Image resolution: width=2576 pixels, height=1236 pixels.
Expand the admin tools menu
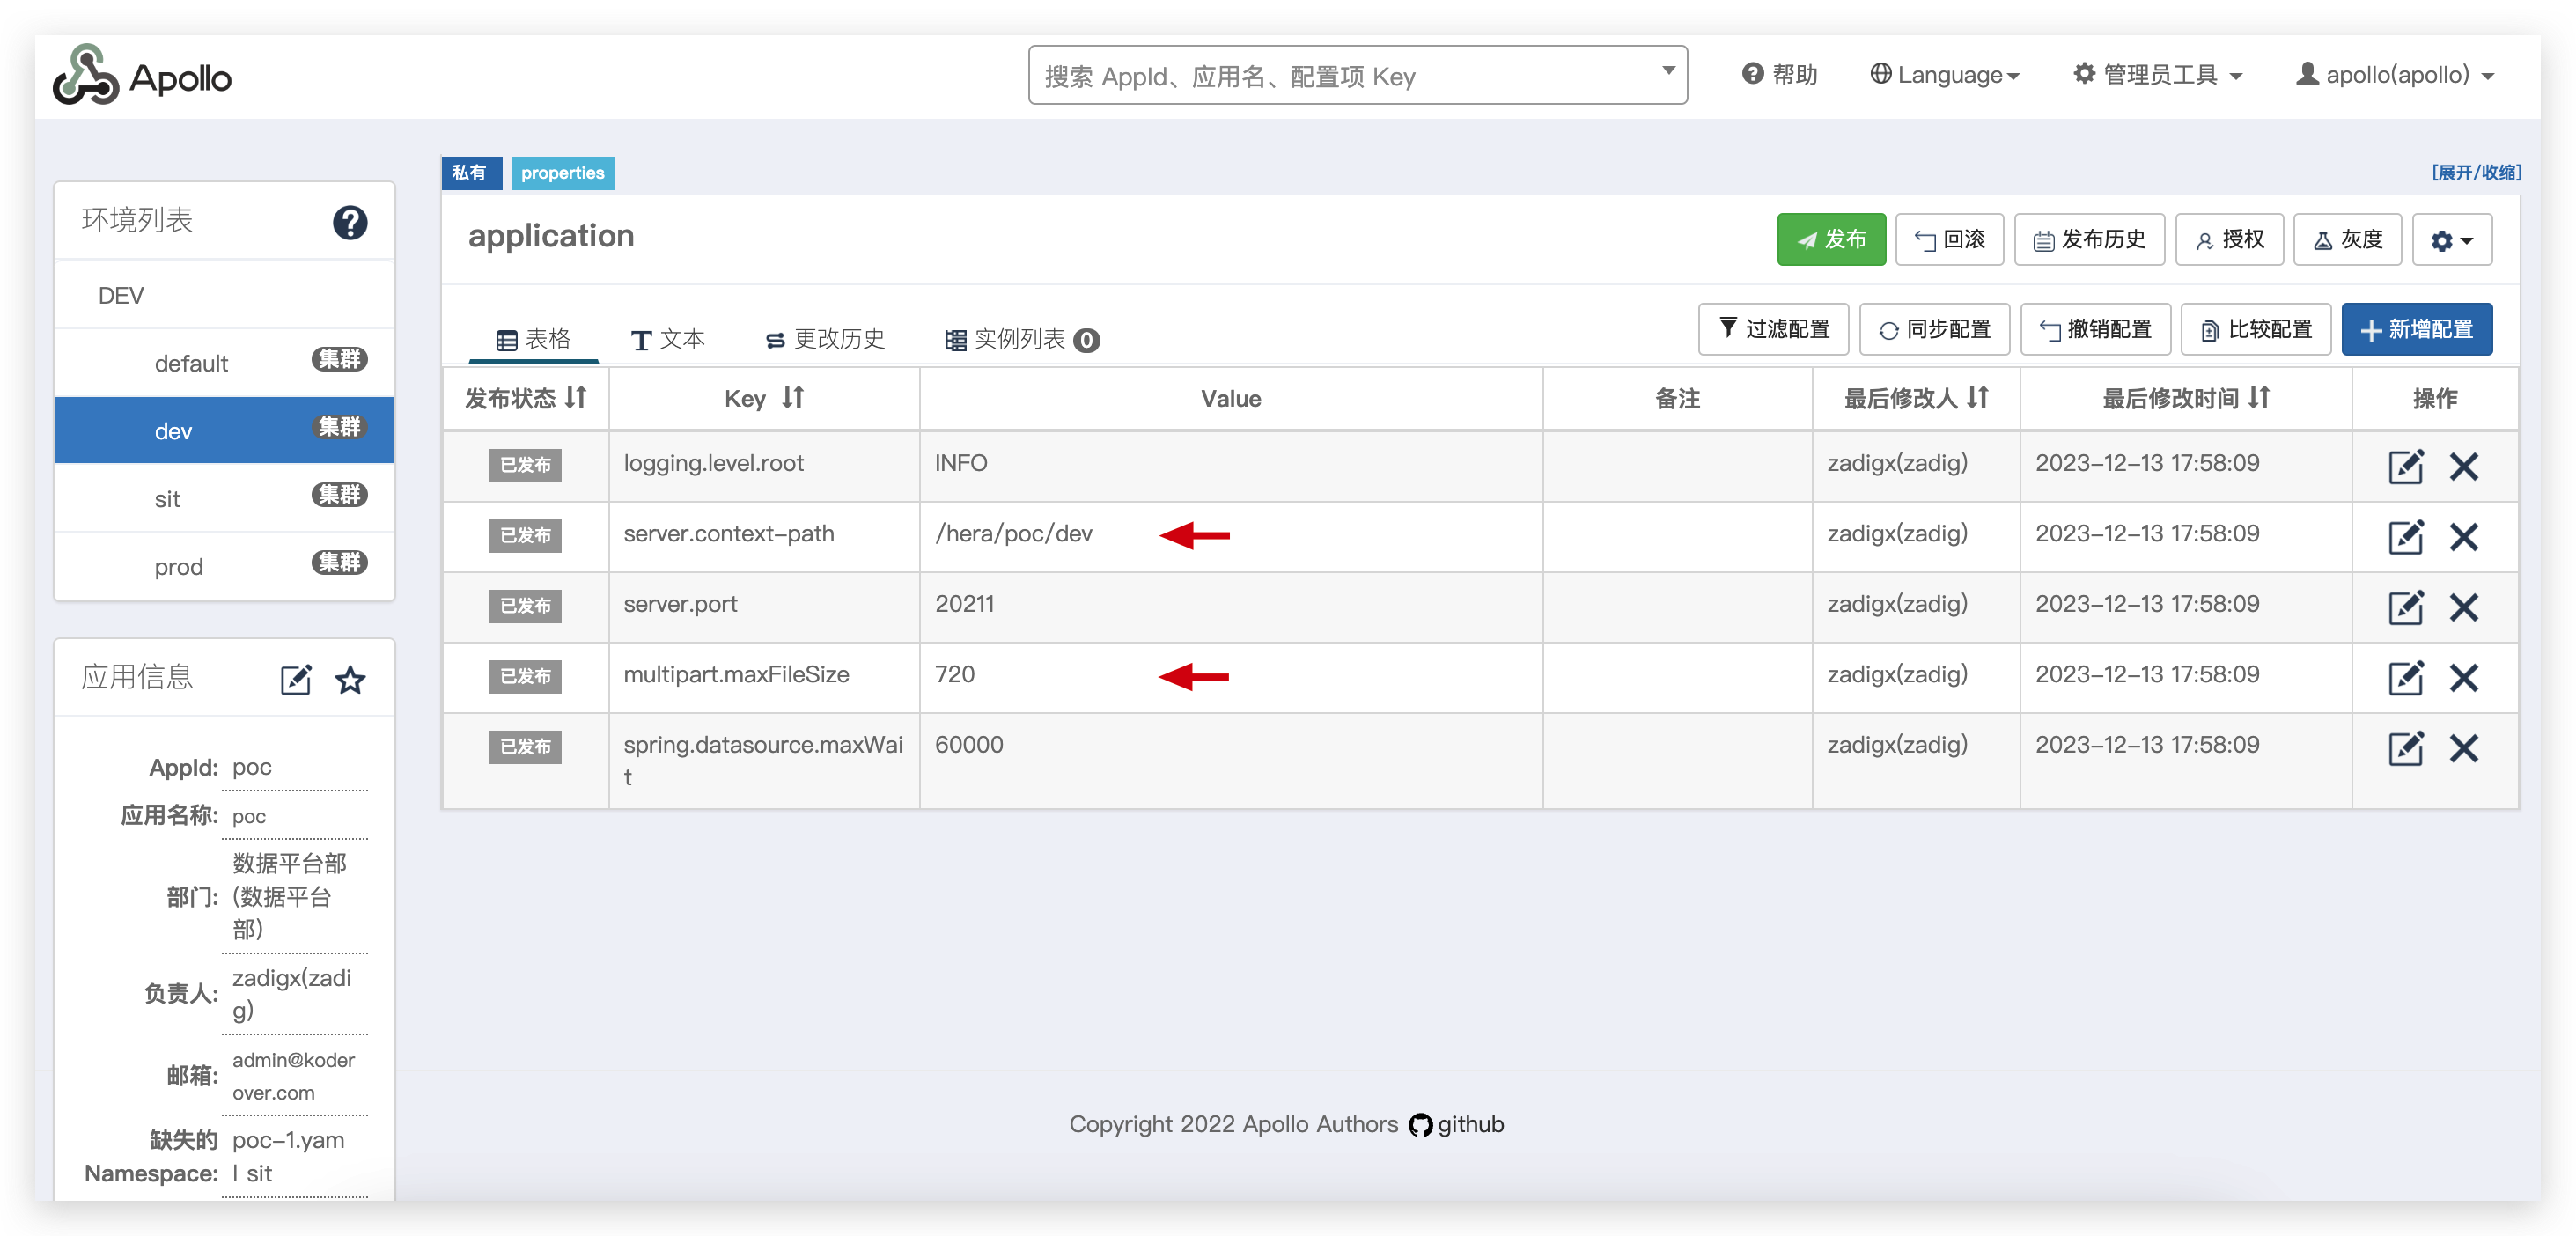click(x=2158, y=75)
